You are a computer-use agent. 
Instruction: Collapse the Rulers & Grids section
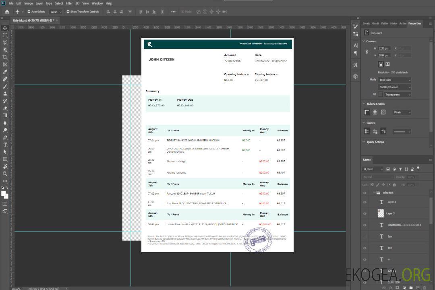coord(364,104)
